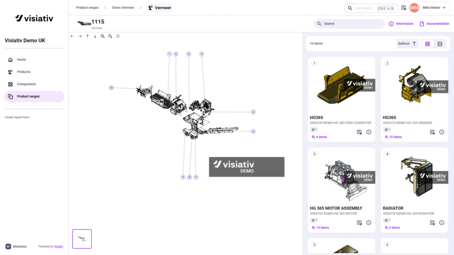Viewport: 454px width, 255px height.
Task: Pan the diagram up with arrow icon
Action: 87,36
